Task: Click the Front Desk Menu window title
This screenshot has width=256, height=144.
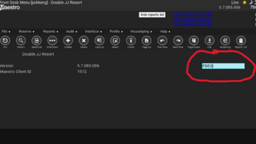Action: 41,2
